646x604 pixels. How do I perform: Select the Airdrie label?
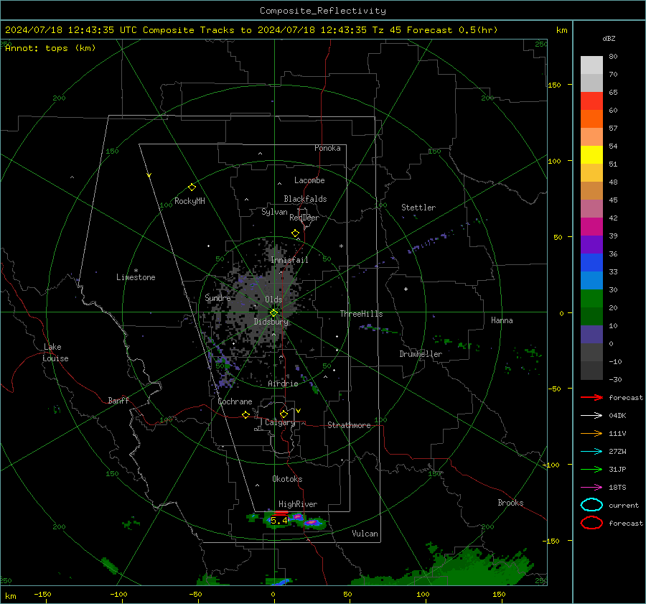click(283, 384)
